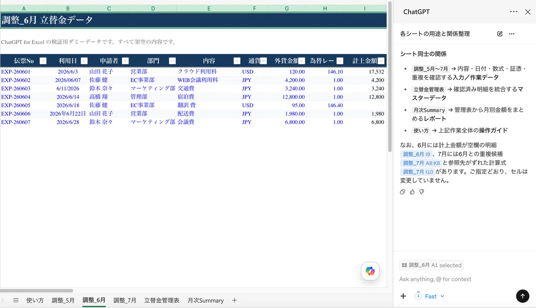Select the 交通費 cell
The image size is (536, 308).
tap(209, 89)
